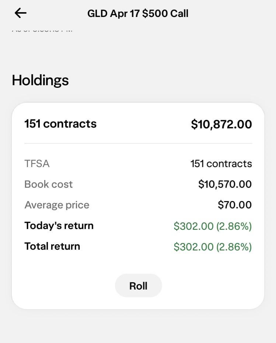Tap the 151 contracts bold header
This screenshot has height=343, width=276.
(60, 124)
